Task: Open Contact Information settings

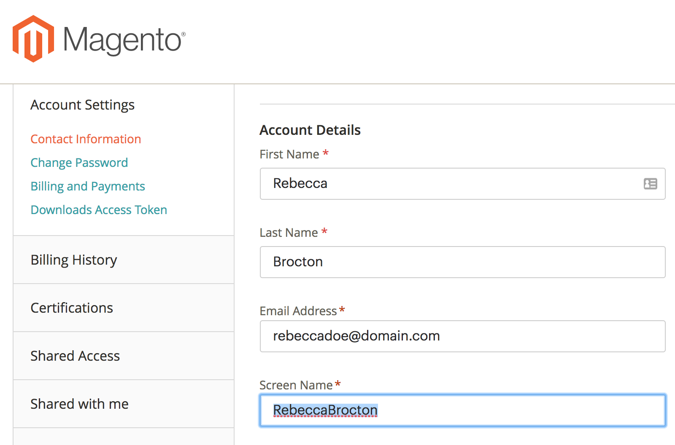Action: click(86, 139)
